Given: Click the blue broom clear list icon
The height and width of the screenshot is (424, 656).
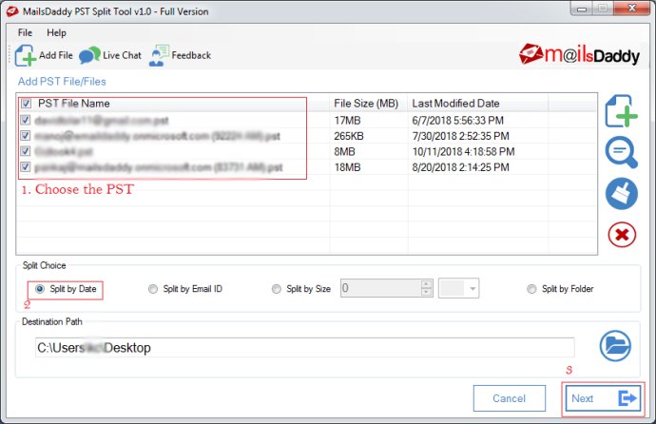Looking at the screenshot, I should 621,194.
